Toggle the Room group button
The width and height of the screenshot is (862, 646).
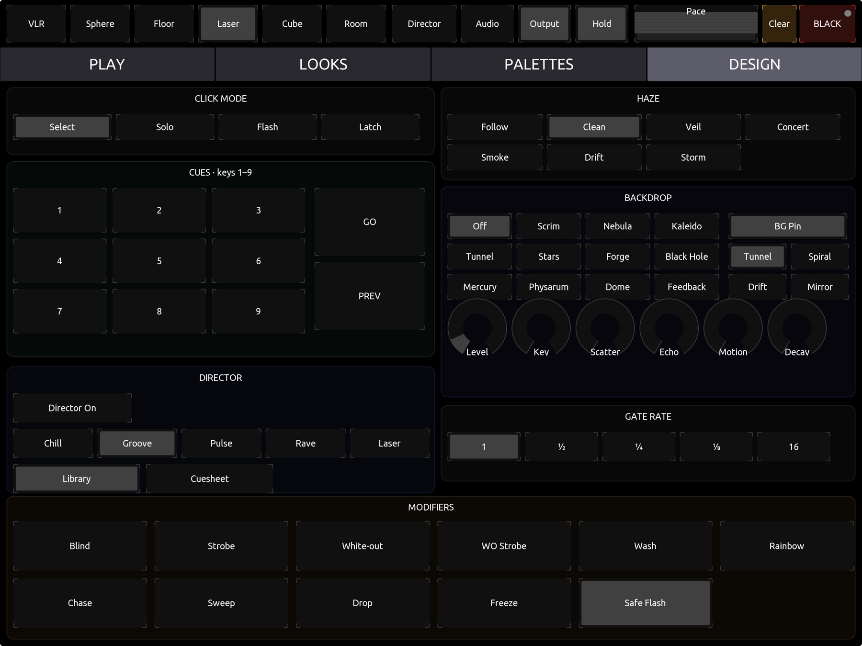coord(356,23)
